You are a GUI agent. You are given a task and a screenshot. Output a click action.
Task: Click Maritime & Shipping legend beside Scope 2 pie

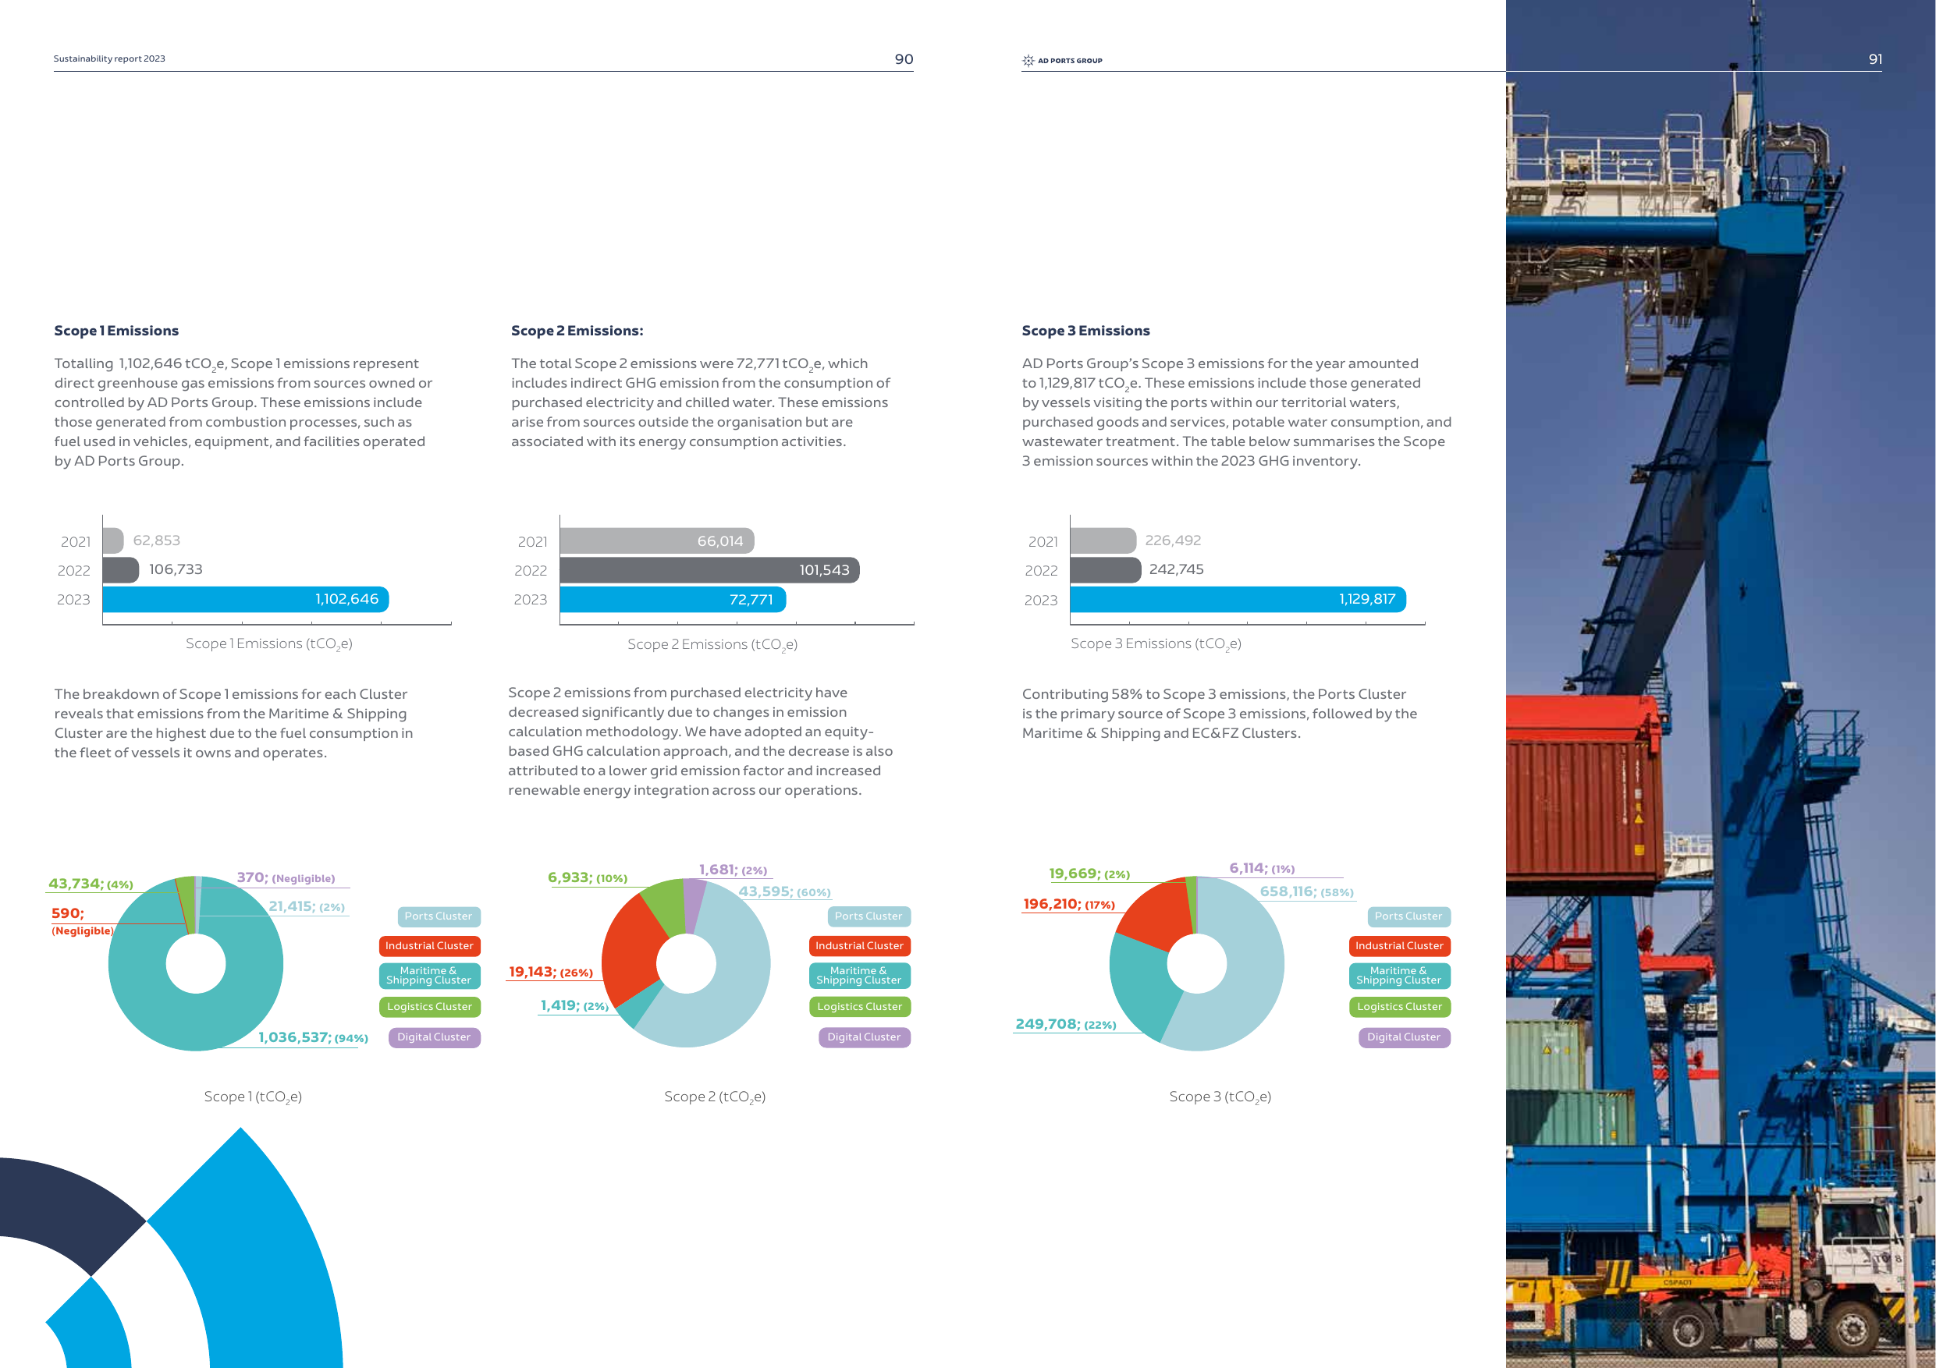pyautogui.click(x=859, y=975)
